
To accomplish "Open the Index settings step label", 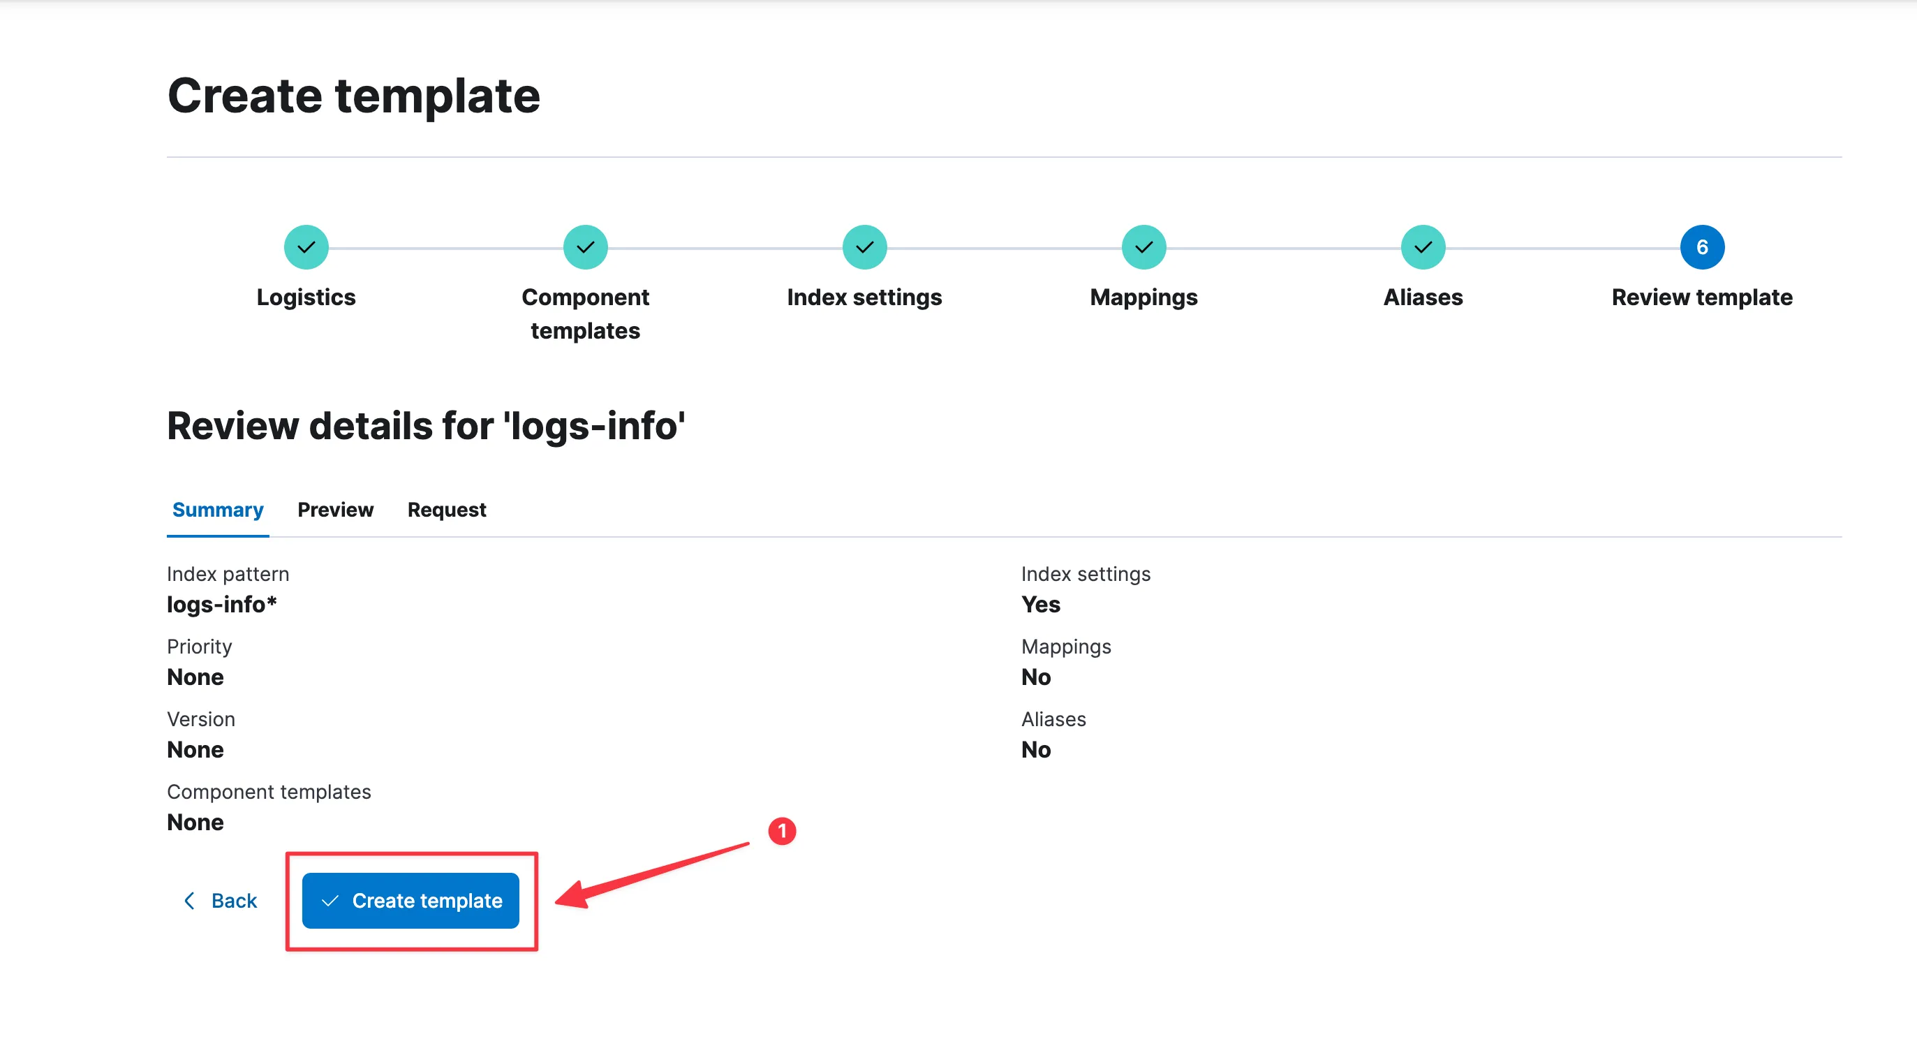I will click(864, 297).
